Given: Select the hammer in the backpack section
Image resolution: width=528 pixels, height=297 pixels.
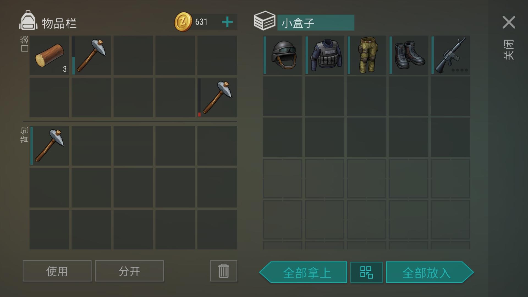Looking at the screenshot, I should pyautogui.click(x=50, y=146).
